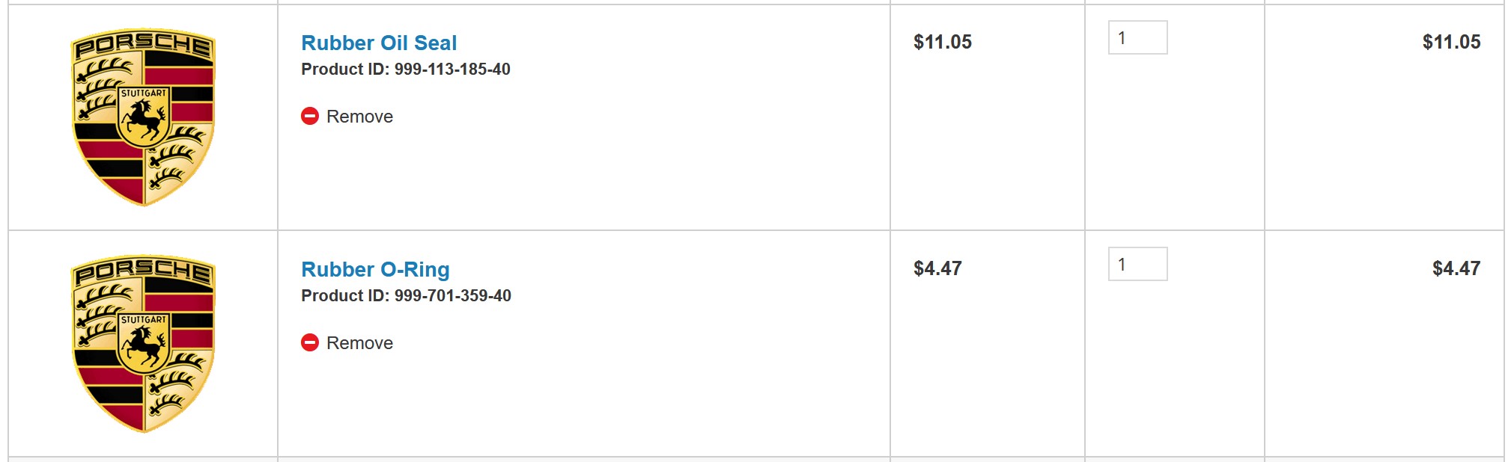
Task: Select Product ID 999-113-185-40 text
Action: [x=406, y=70]
